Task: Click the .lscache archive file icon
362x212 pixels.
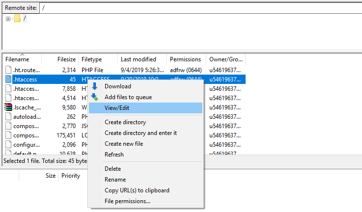Action: (x=8, y=107)
